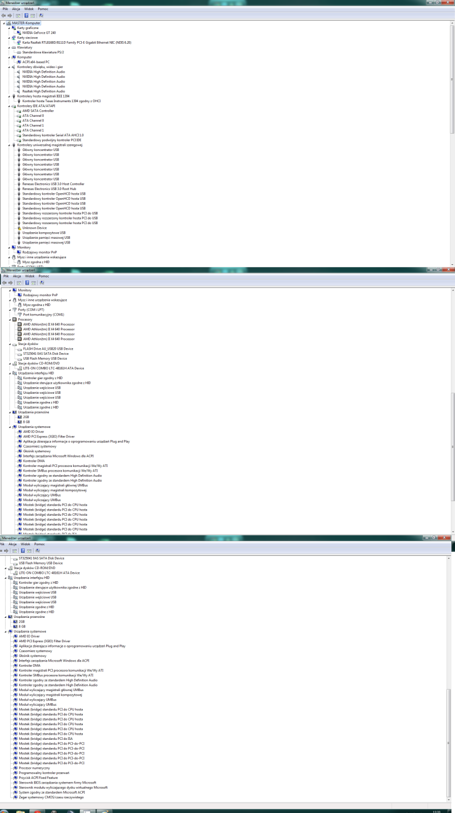Click icon beside LITE-ON COMBO drive, bottom window
The width and height of the screenshot is (455, 813).
(16, 573)
